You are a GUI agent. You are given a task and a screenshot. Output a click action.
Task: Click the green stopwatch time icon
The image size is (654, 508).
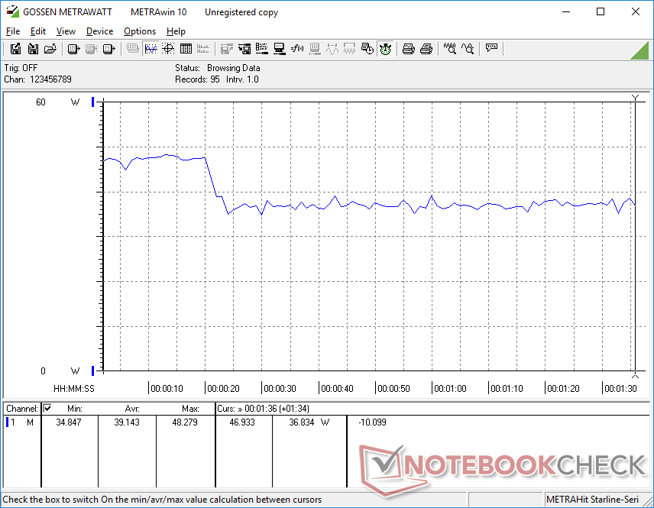385,49
